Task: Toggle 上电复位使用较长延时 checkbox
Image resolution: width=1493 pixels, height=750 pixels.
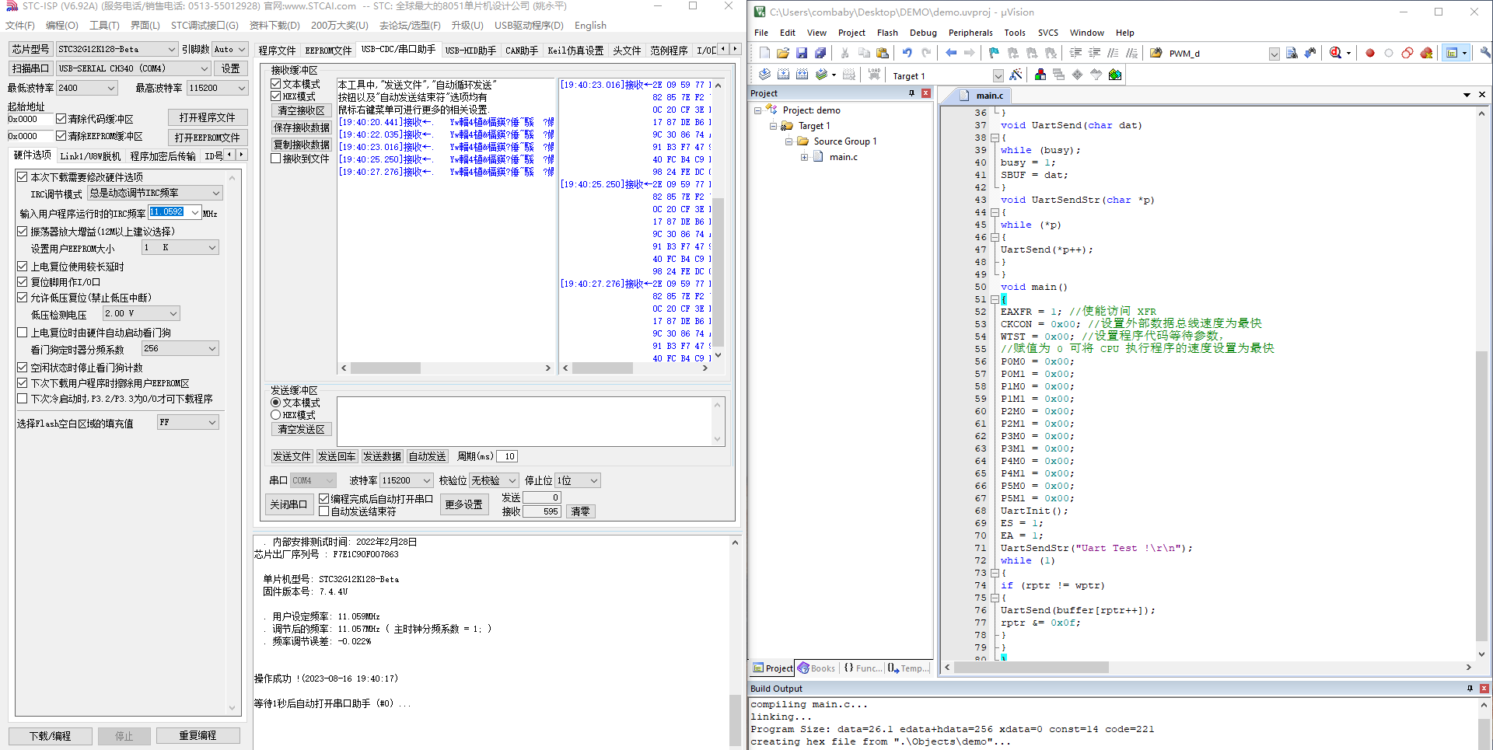Action: click(23, 267)
